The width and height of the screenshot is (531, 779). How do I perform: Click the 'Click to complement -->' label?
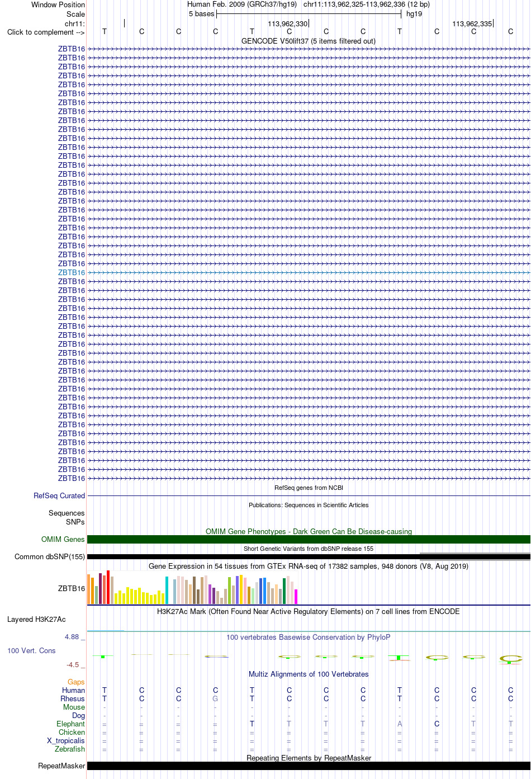point(46,32)
